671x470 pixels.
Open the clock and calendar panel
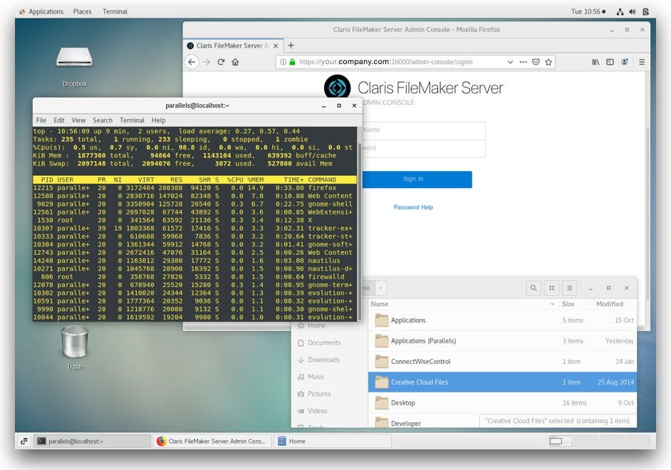point(588,11)
